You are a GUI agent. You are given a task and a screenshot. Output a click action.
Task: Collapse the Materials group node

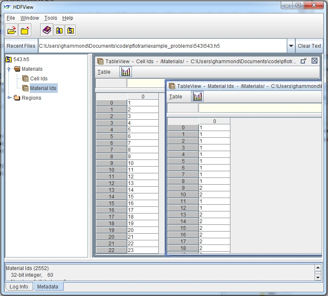coord(9,69)
